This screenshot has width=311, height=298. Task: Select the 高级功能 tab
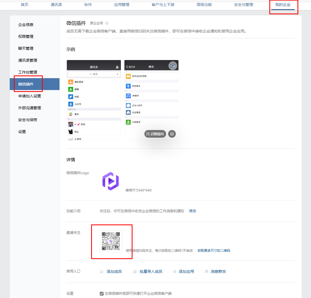(204, 5)
